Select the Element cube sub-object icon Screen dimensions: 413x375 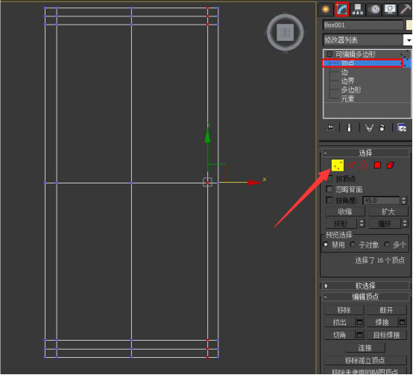tap(391, 165)
